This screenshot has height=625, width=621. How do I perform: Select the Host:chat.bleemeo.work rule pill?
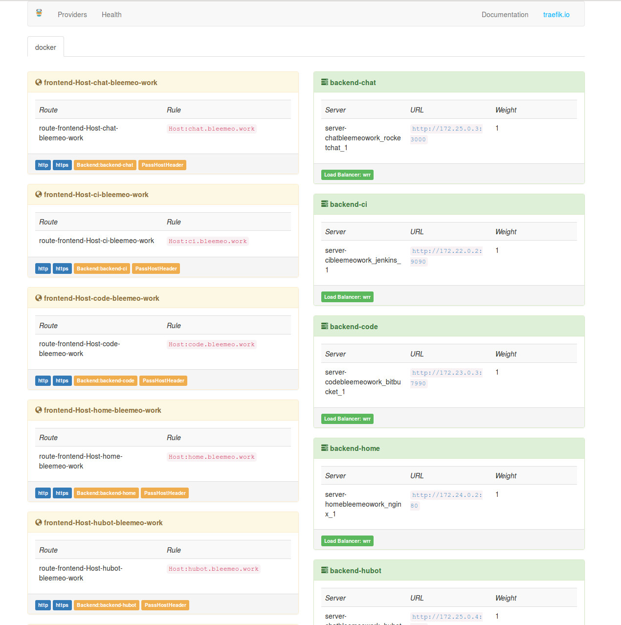pyautogui.click(x=211, y=129)
